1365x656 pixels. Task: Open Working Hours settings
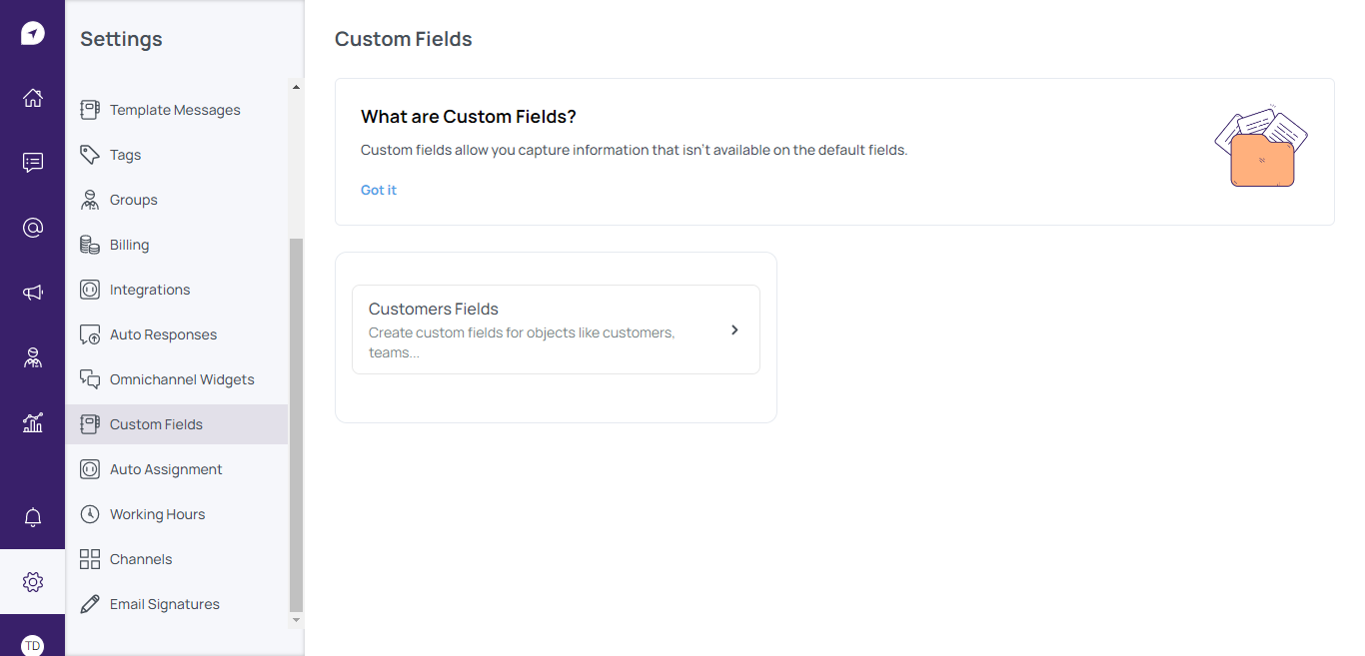tap(157, 514)
